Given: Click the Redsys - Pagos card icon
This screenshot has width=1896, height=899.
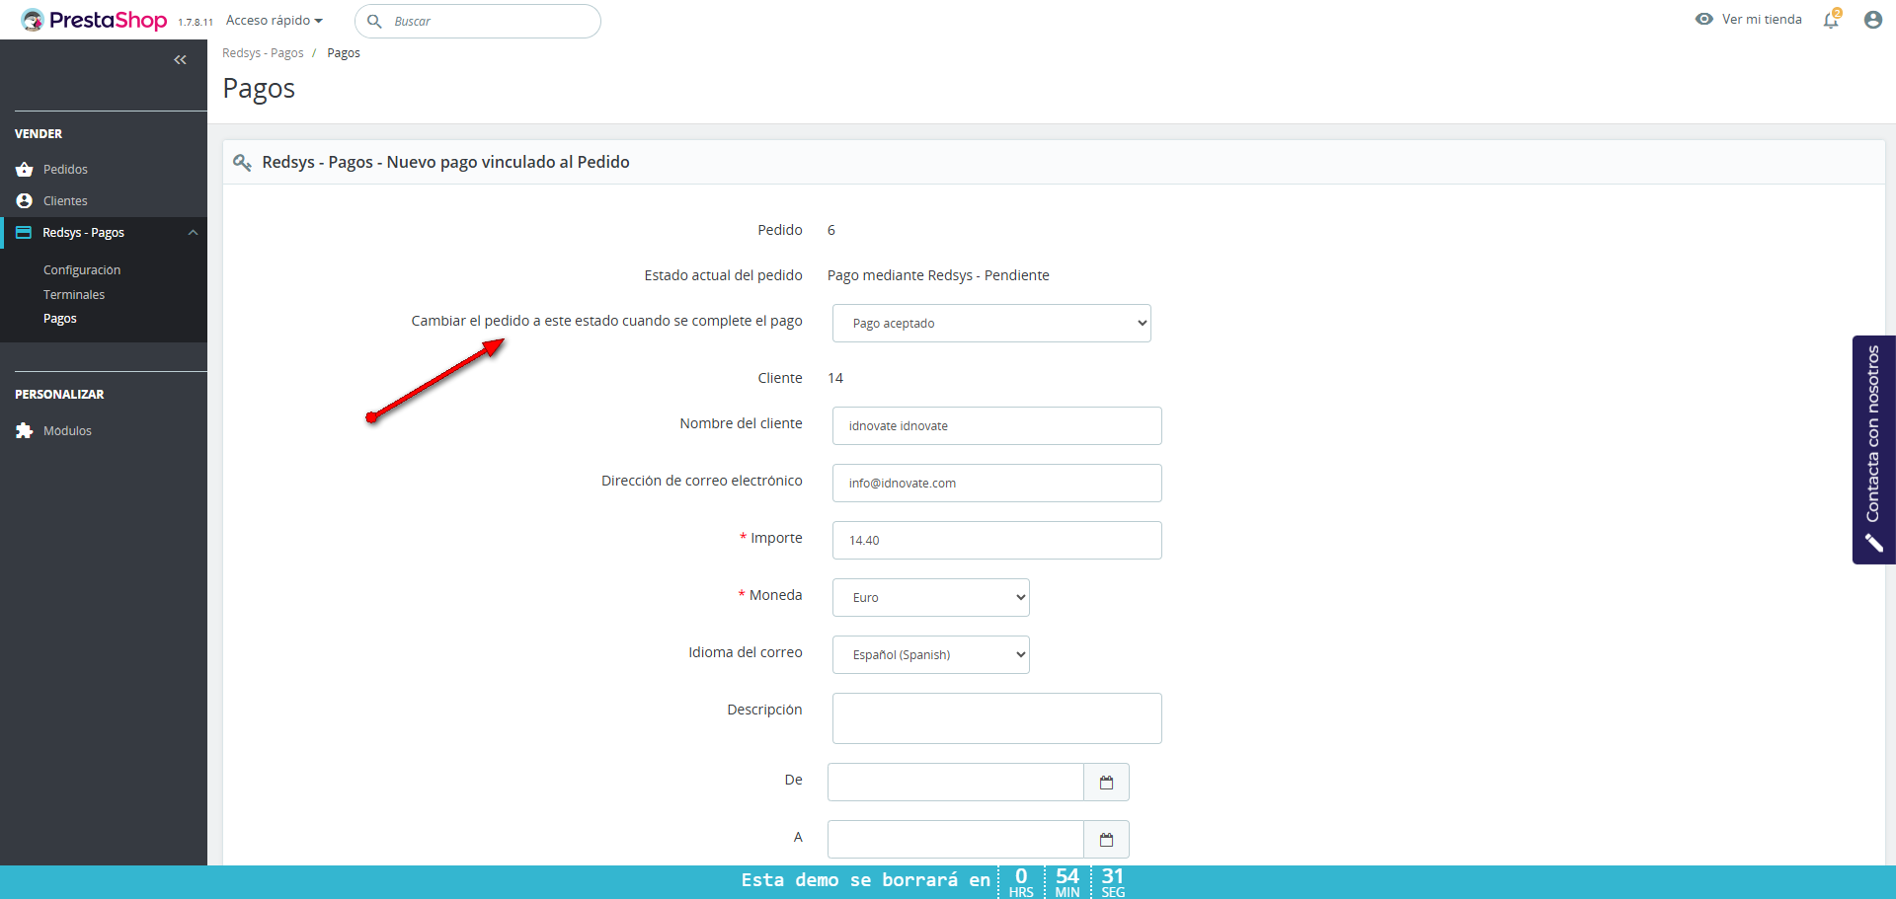Looking at the screenshot, I should click(x=24, y=233).
